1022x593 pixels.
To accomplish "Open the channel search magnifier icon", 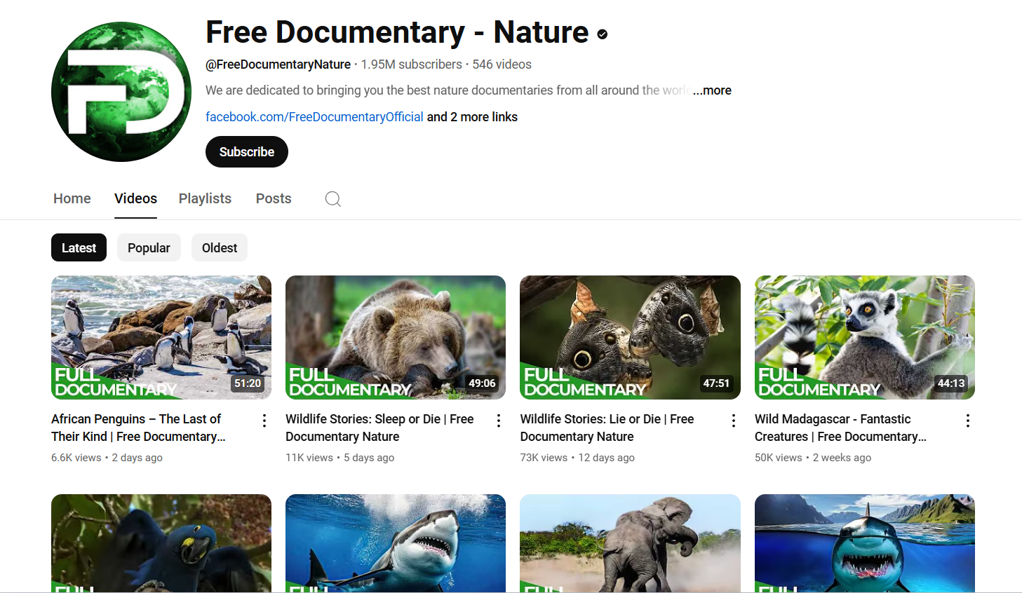I will tap(333, 199).
